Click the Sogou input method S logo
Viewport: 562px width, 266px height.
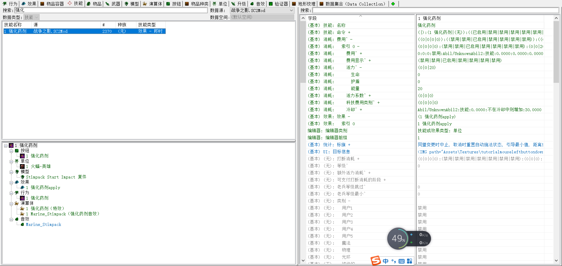tap(376, 260)
